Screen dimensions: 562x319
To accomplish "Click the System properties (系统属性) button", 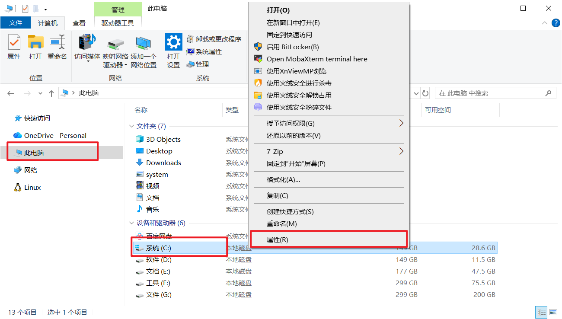I will coord(204,52).
